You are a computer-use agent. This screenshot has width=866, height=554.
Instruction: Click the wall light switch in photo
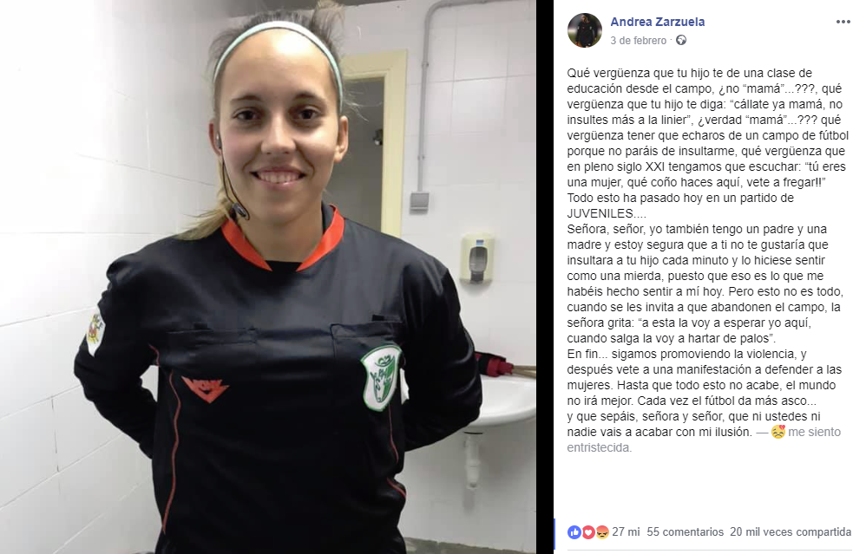pos(419,200)
